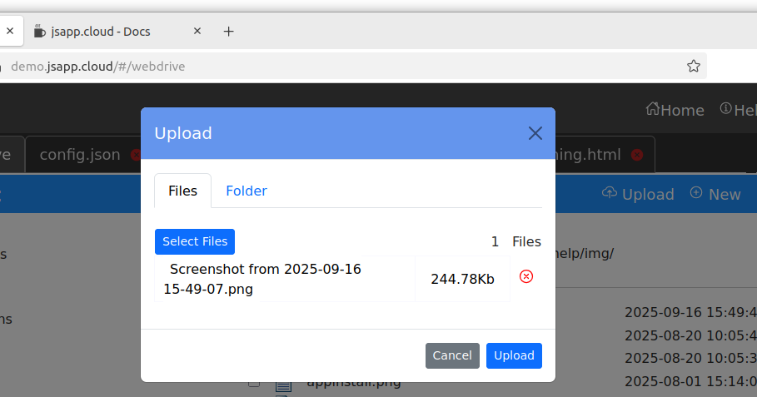Cancel the upload dialog
This screenshot has height=397, width=757.
click(x=452, y=355)
